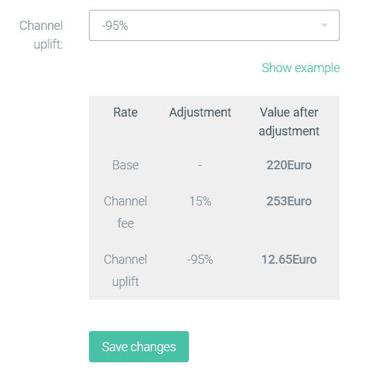Select the 253Euro channel fee value
Screen dimensions: 382x372
click(289, 201)
